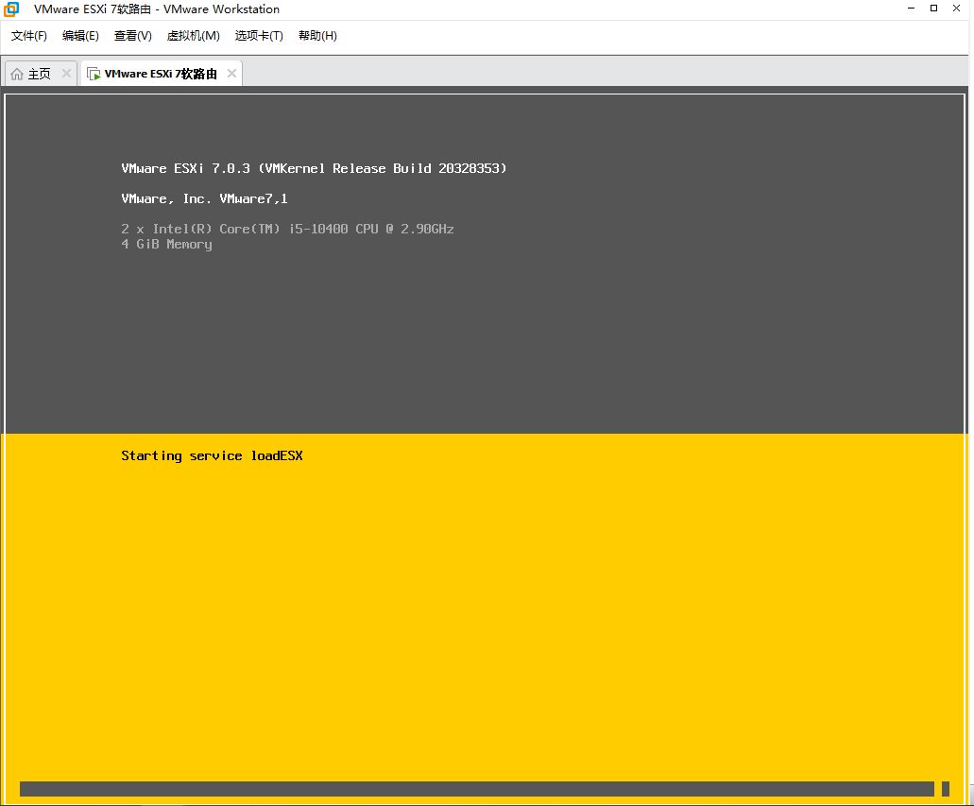Image resolution: width=974 pixels, height=806 pixels.
Task: Open the 编辑(E) menu
Action: pos(80,36)
